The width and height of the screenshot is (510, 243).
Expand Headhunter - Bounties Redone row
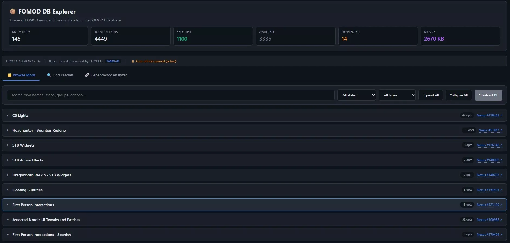(x=254, y=130)
